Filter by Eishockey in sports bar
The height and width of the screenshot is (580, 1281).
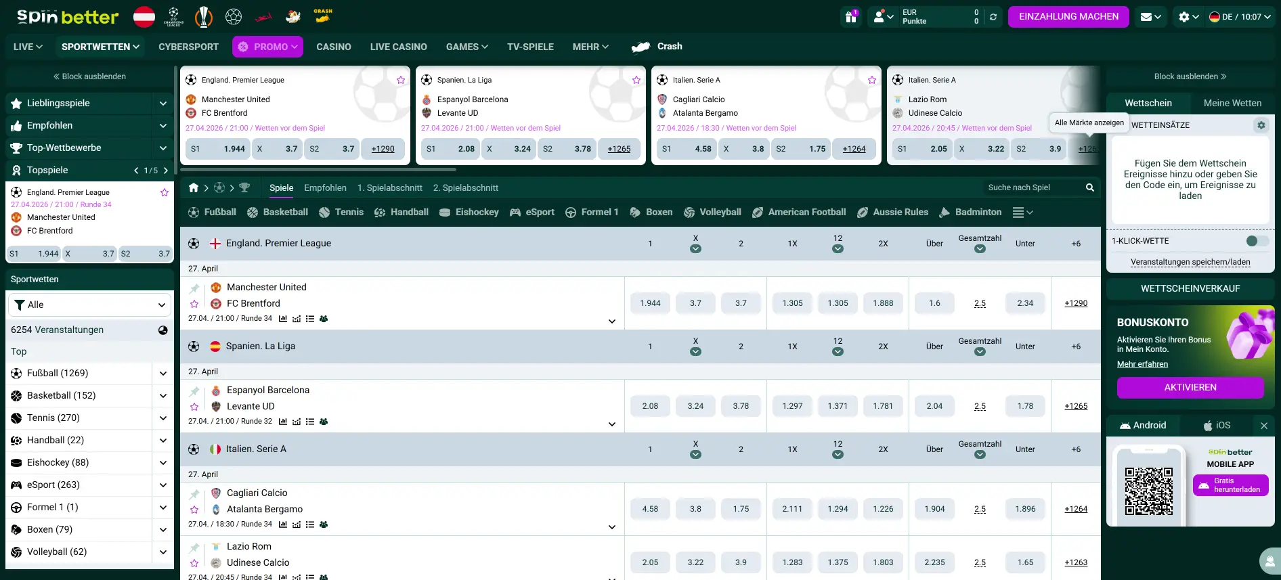(x=469, y=213)
